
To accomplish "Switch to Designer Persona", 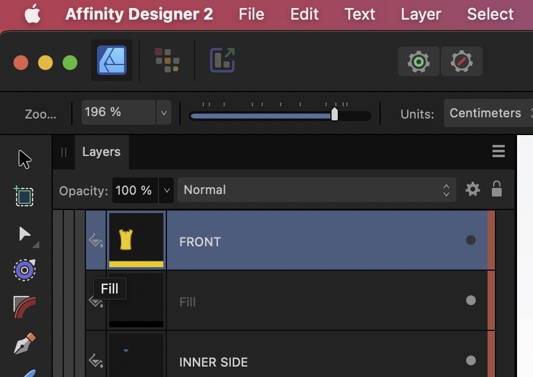I will pos(112,61).
